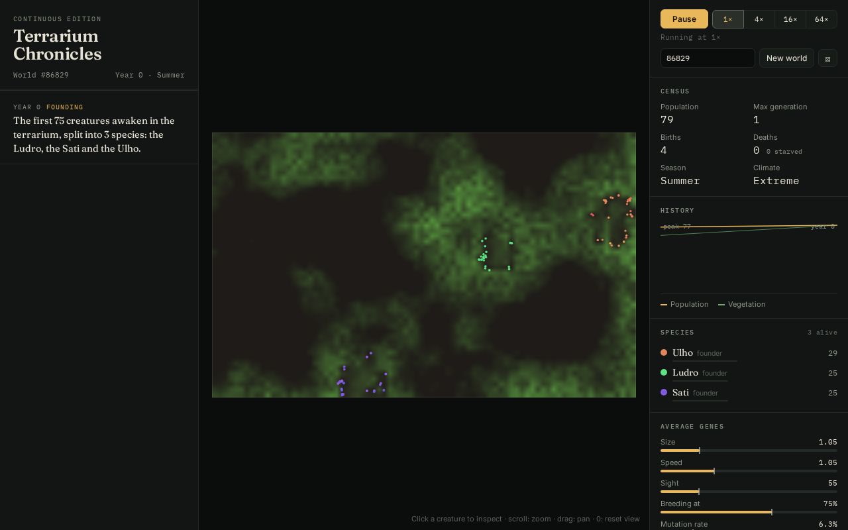Click the Size gene bar
Viewport: 848px width, 530px height.
point(749,450)
